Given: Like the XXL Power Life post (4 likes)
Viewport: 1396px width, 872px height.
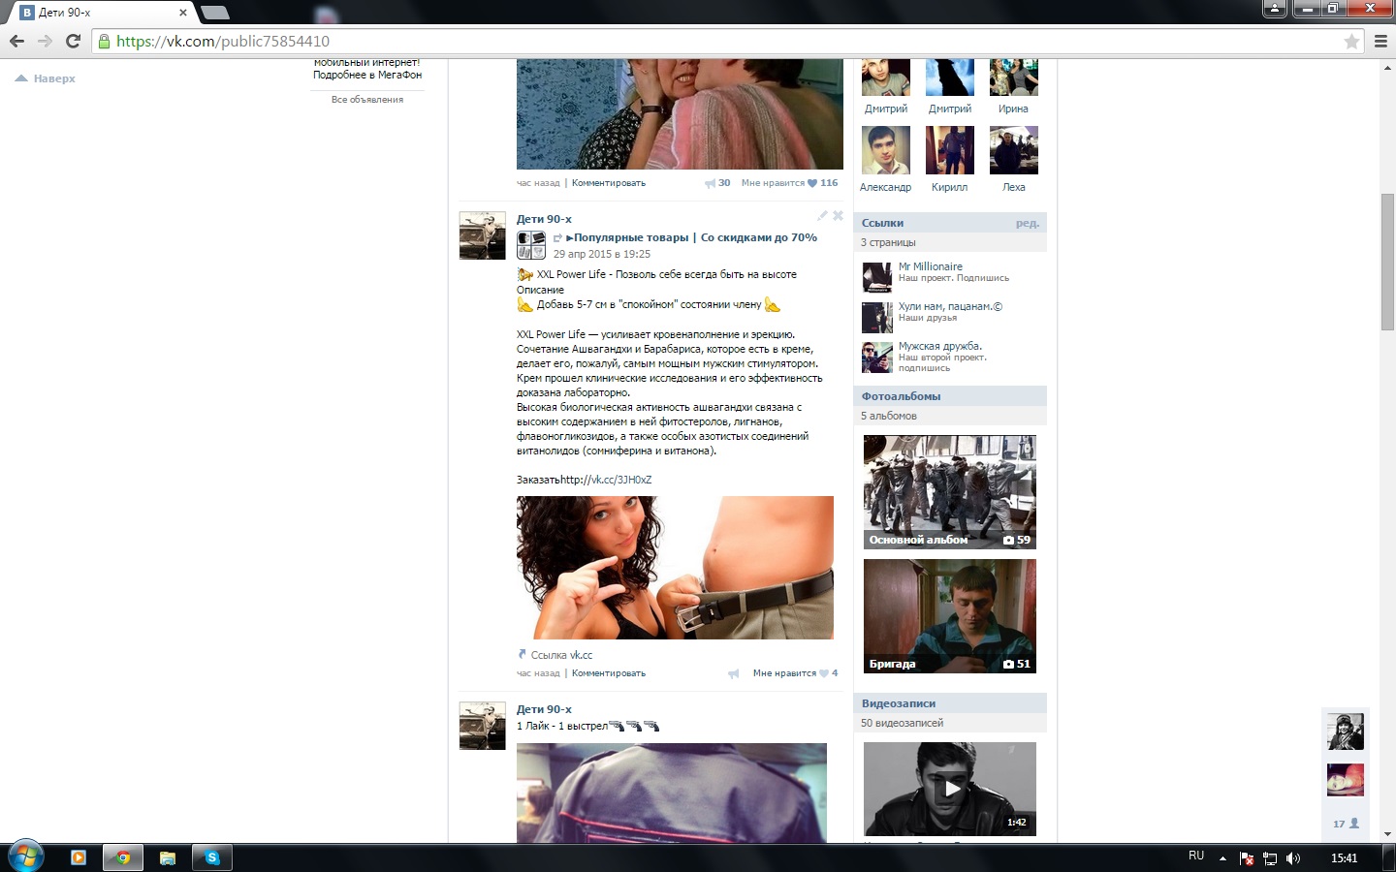Looking at the screenshot, I should pos(795,673).
